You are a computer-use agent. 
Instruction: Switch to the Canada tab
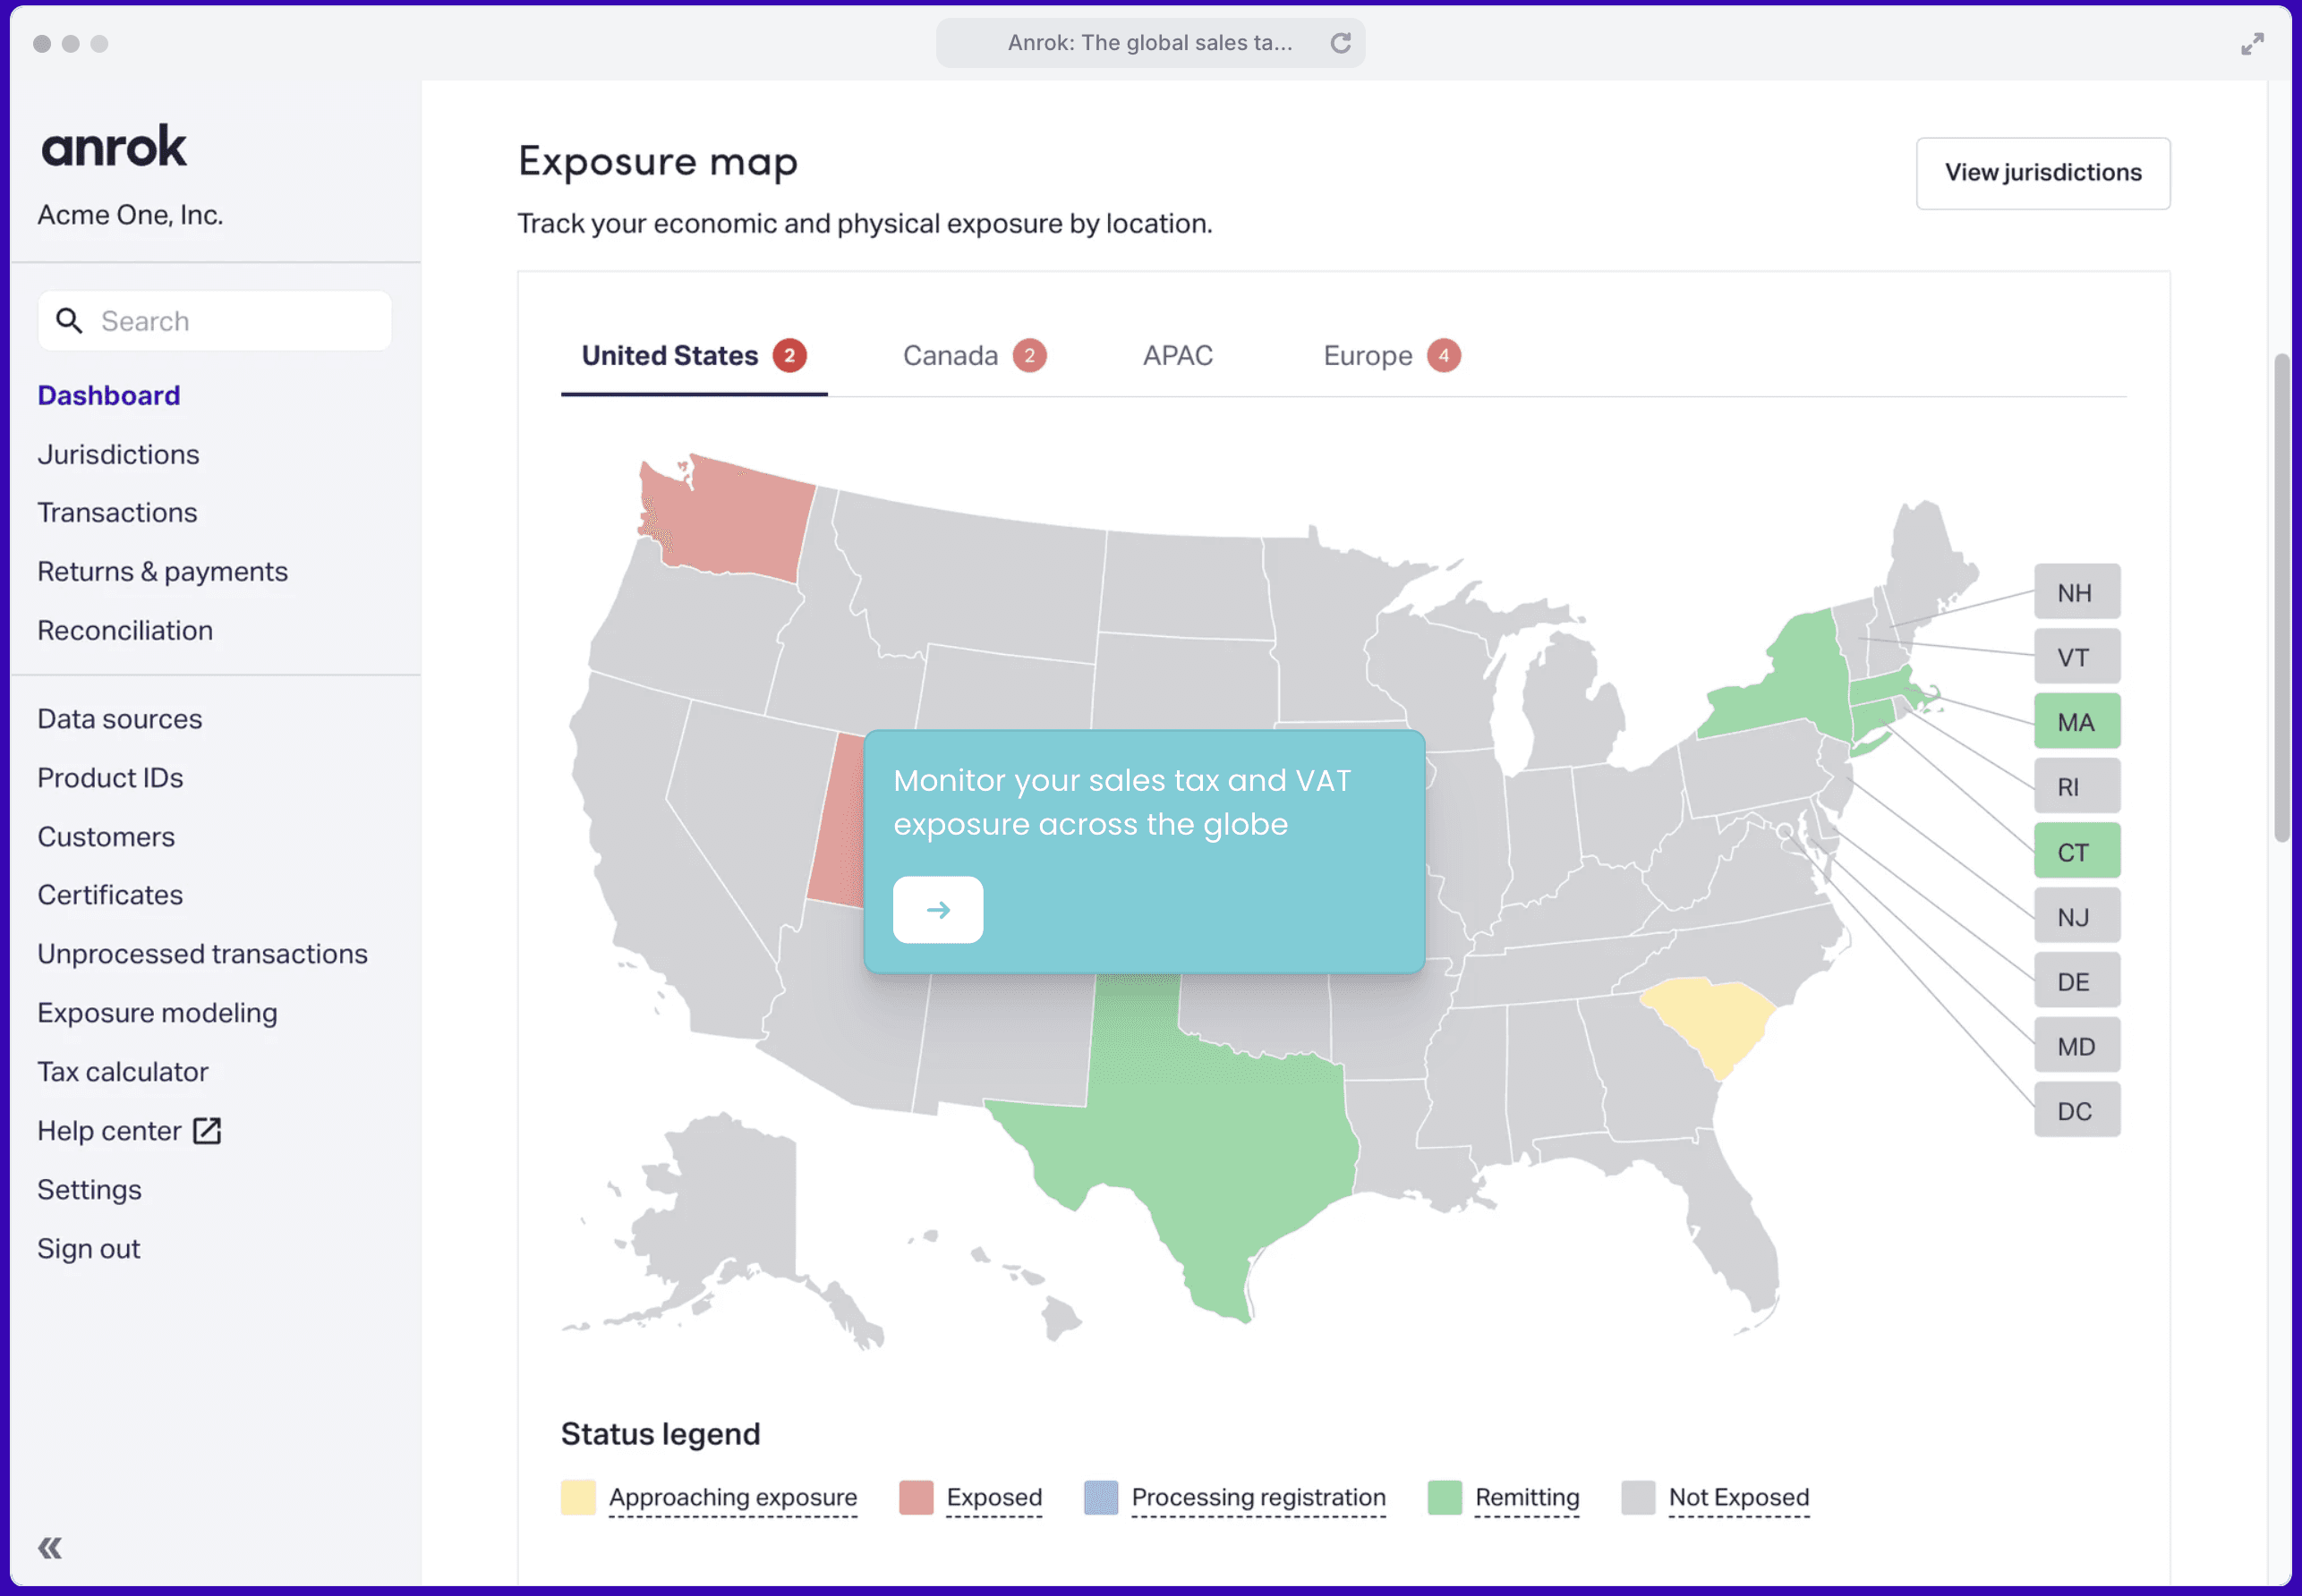tap(951, 356)
